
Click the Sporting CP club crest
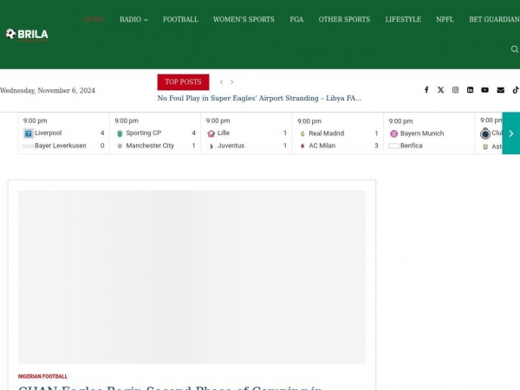coord(120,133)
